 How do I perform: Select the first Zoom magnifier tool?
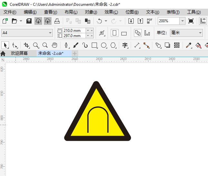click(36, 45)
